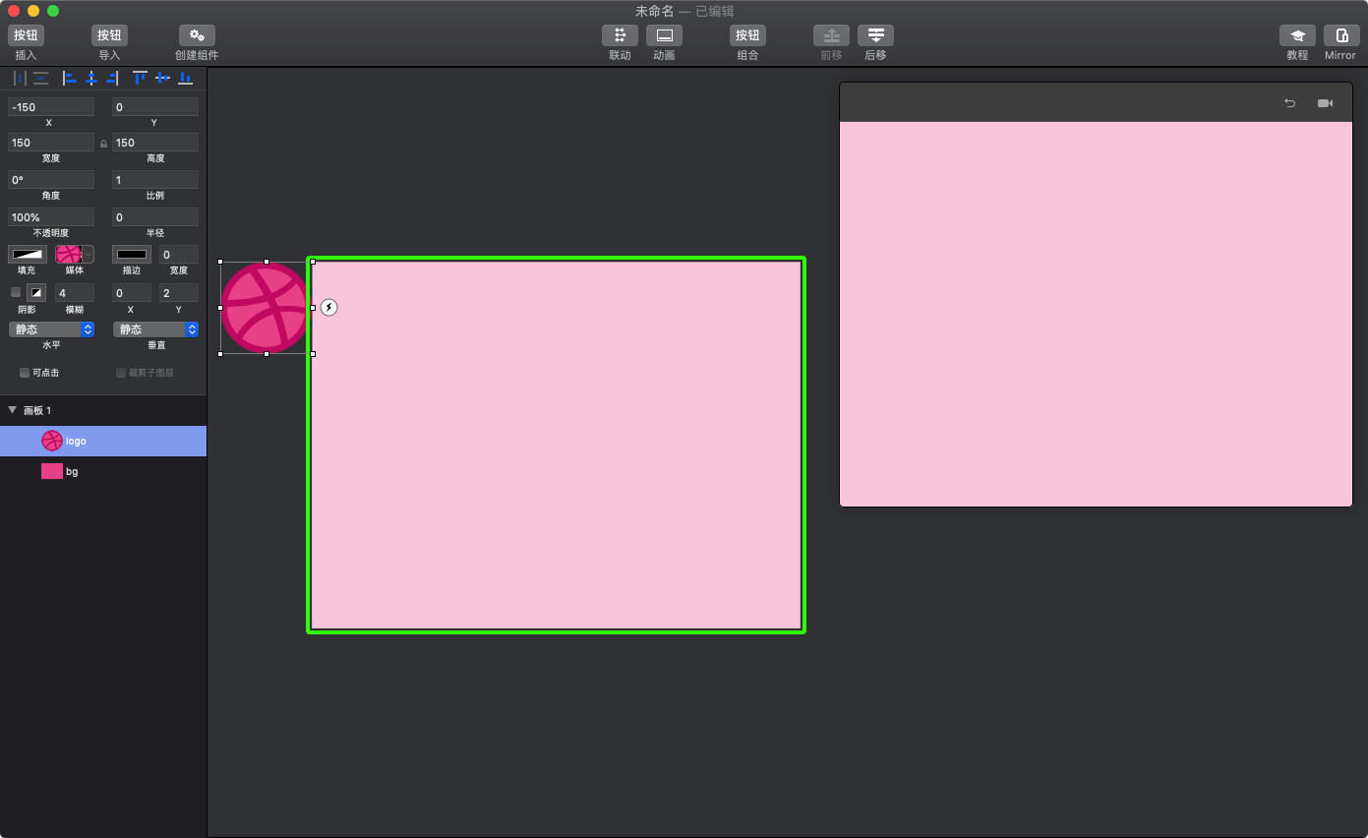Open the 联动 driver tool
Viewport: 1368px width, 838px height.
pyautogui.click(x=620, y=35)
